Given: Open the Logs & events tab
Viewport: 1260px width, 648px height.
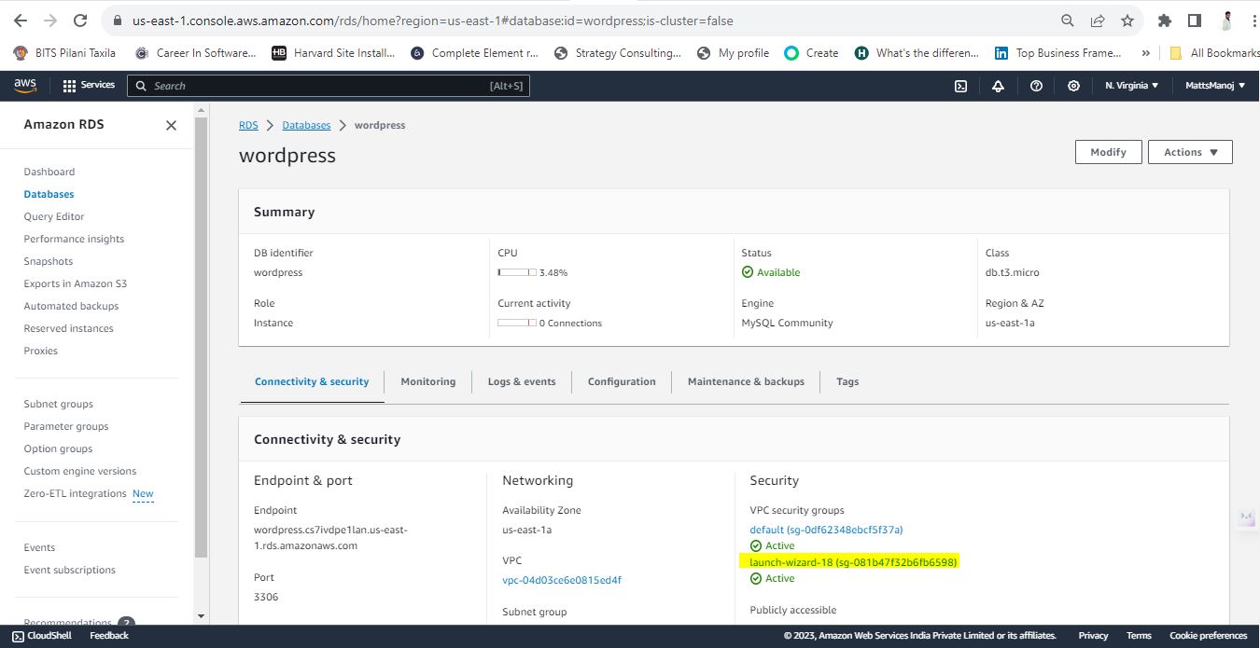Looking at the screenshot, I should 522,381.
